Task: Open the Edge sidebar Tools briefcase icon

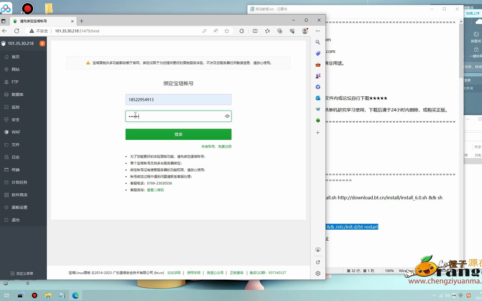Action: click(318, 65)
